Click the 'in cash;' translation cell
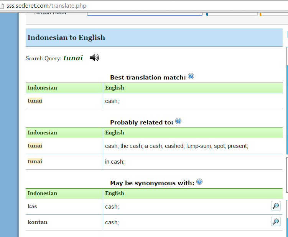 pyautogui.click(x=115, y=162)
